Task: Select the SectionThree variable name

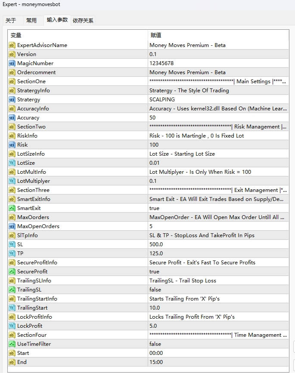Action: 33,190
